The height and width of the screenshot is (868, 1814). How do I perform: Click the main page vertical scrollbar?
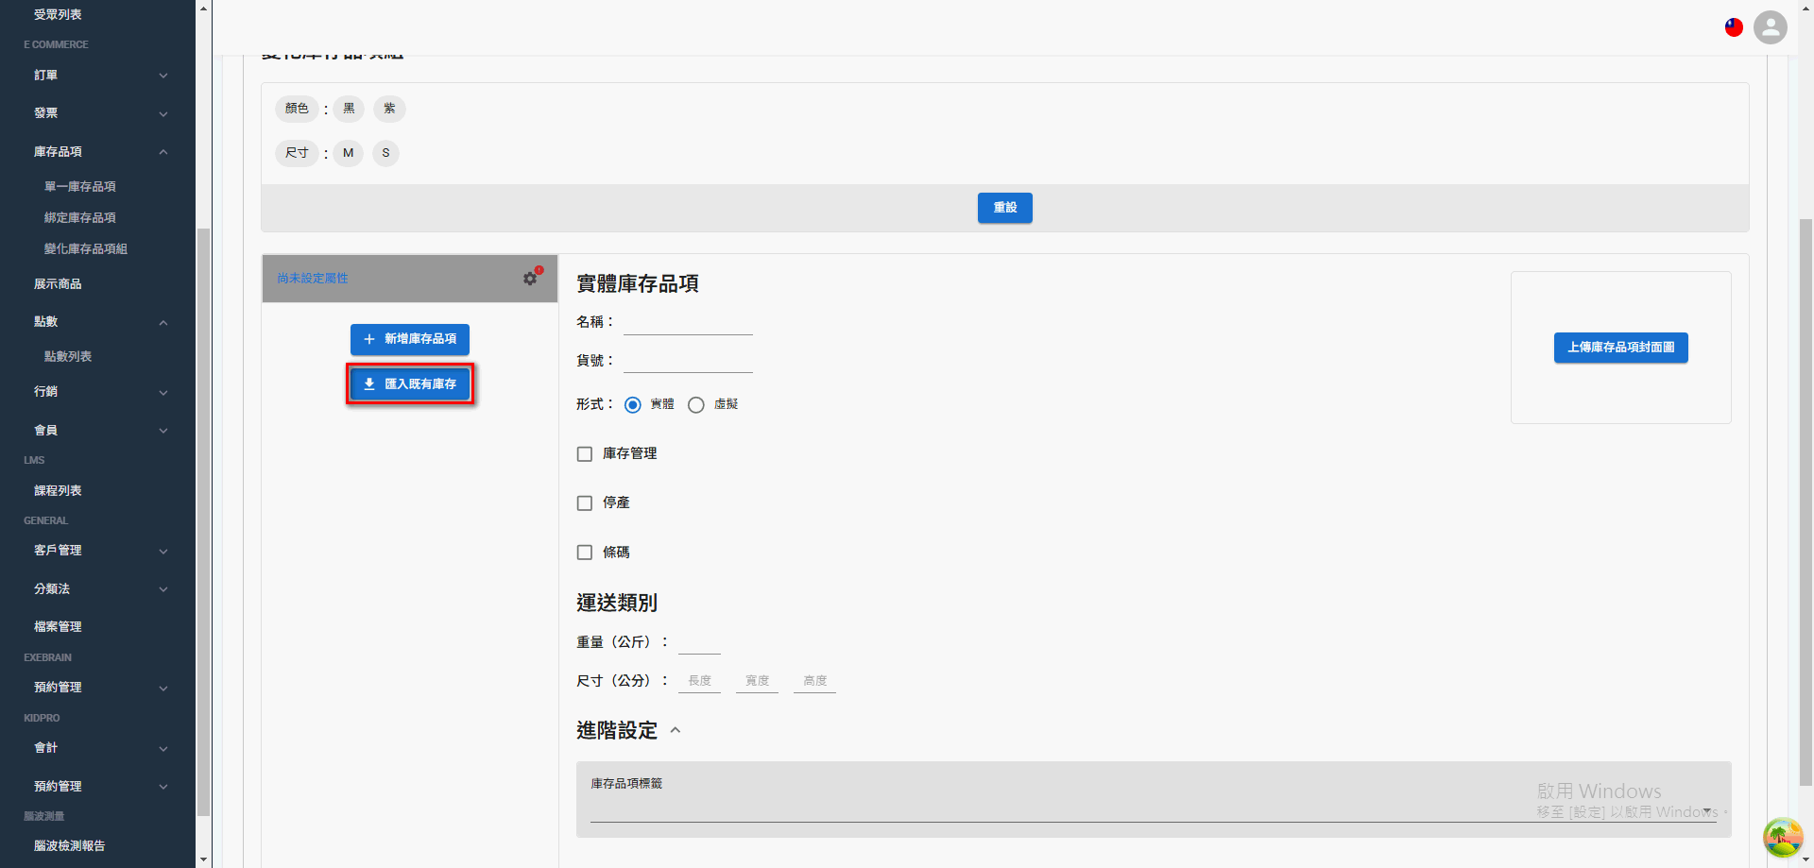[1805, 501]
